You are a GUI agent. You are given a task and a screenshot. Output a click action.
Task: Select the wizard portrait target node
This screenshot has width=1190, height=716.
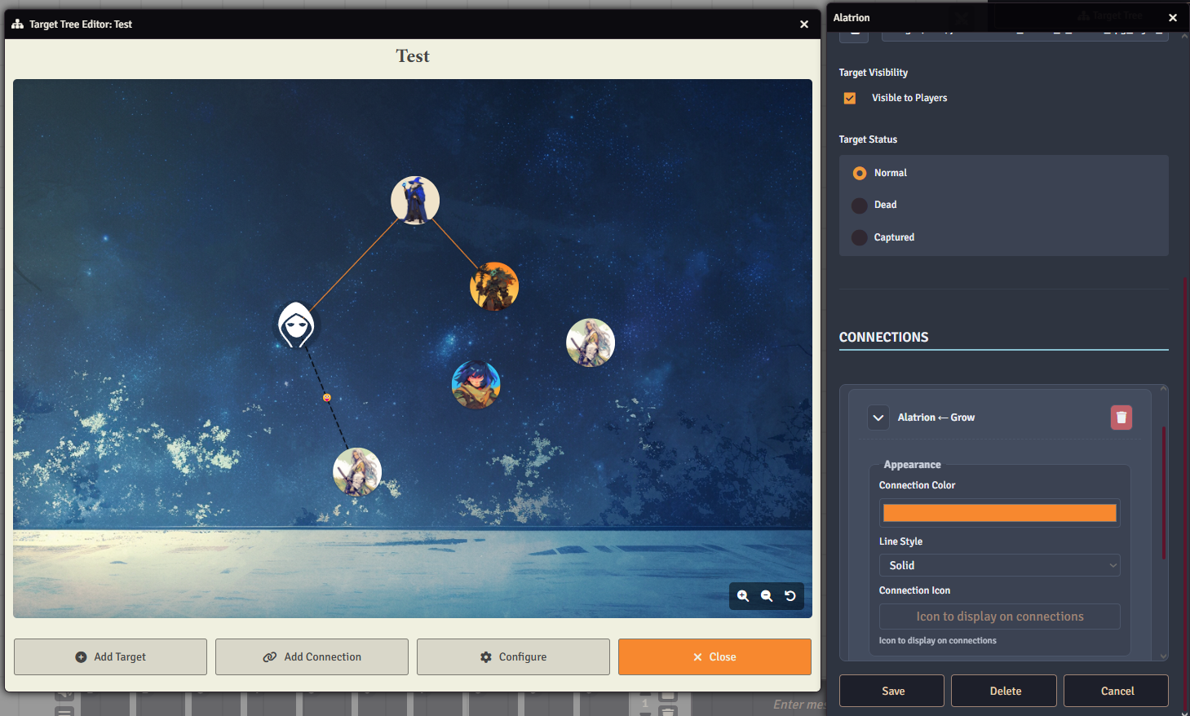point(415,201)
